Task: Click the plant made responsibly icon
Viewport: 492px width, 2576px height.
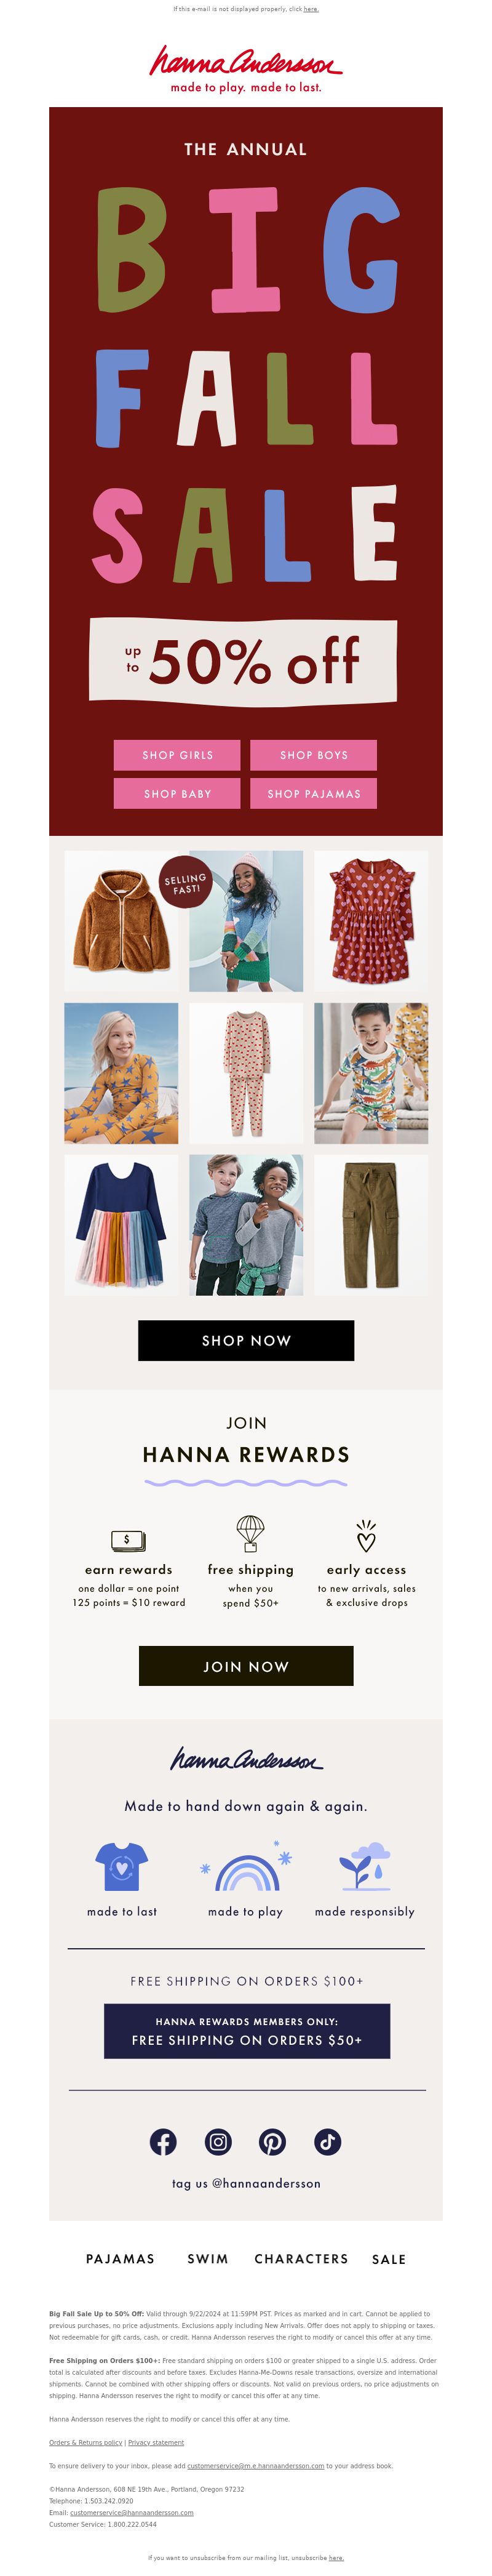Action: click(364, 1866)
